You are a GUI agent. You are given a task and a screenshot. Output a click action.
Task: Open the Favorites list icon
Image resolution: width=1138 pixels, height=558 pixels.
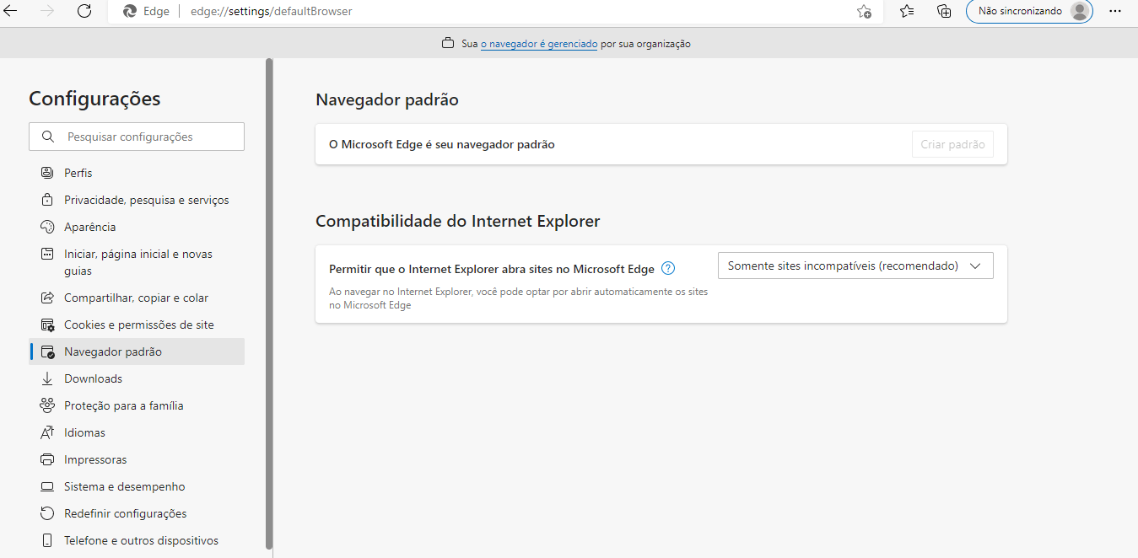pos(907,11)
